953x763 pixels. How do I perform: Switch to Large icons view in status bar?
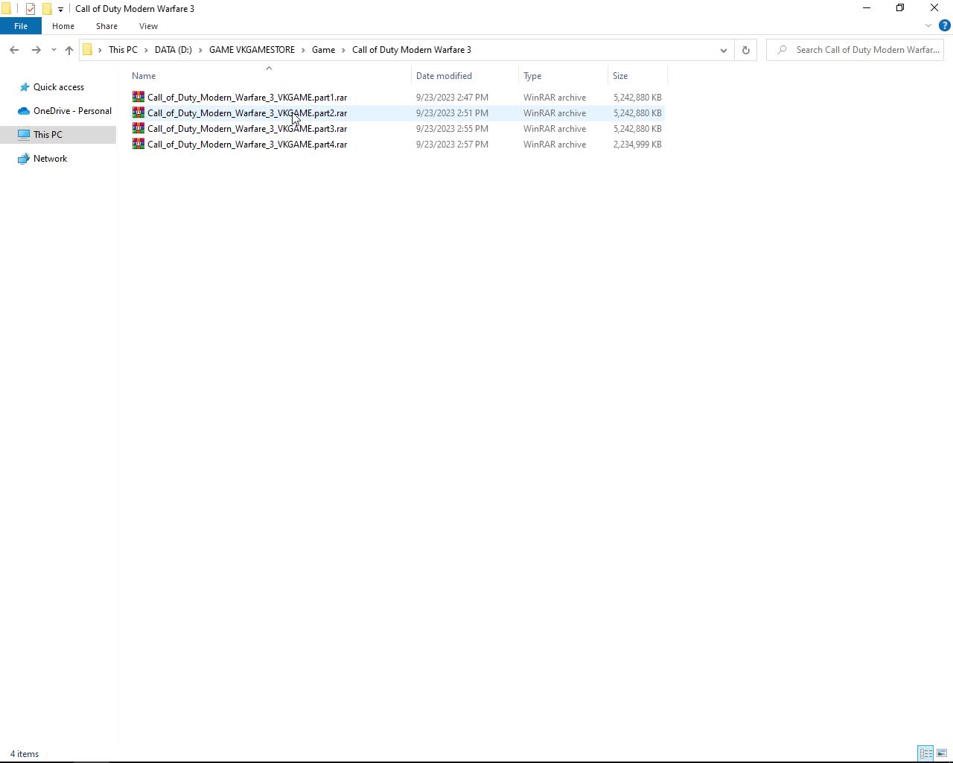[941, 753]
